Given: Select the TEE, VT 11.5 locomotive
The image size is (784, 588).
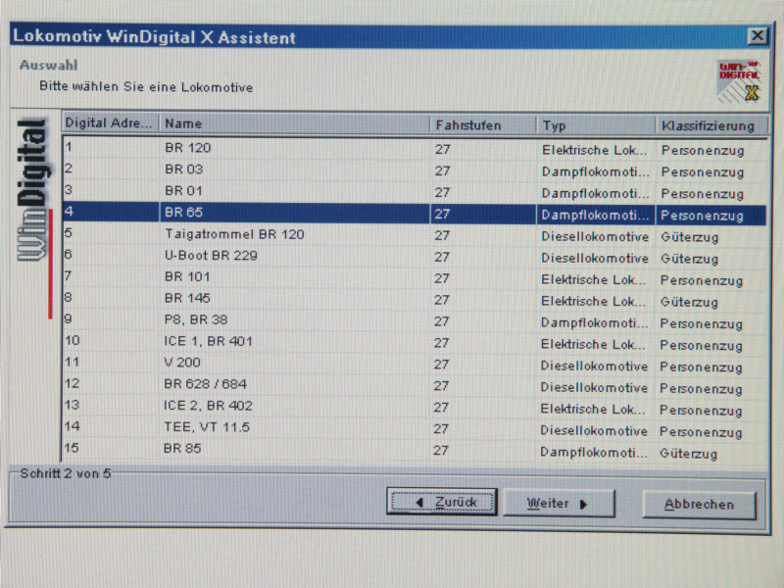Looking at the screenshot, I should tap(415, 429).
